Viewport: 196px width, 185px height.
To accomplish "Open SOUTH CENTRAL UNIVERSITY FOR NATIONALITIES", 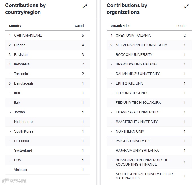I will [x=144, y=176].
